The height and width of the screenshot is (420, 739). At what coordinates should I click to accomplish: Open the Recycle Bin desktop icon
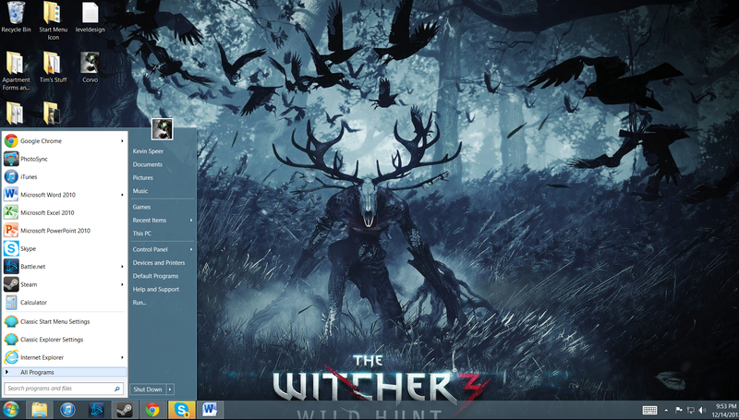[16, 17]
